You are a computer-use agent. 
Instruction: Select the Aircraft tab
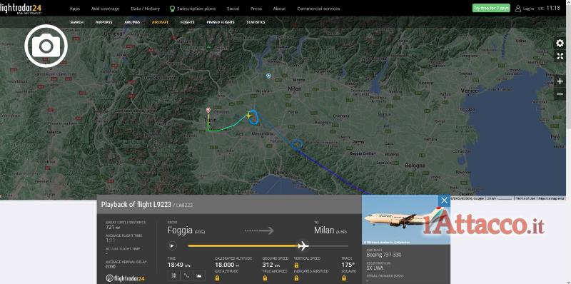click(x=160, y=22)
